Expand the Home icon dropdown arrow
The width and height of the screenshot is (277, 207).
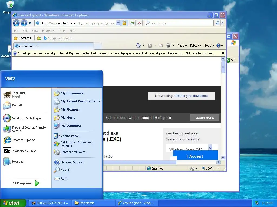click(144, 46)
